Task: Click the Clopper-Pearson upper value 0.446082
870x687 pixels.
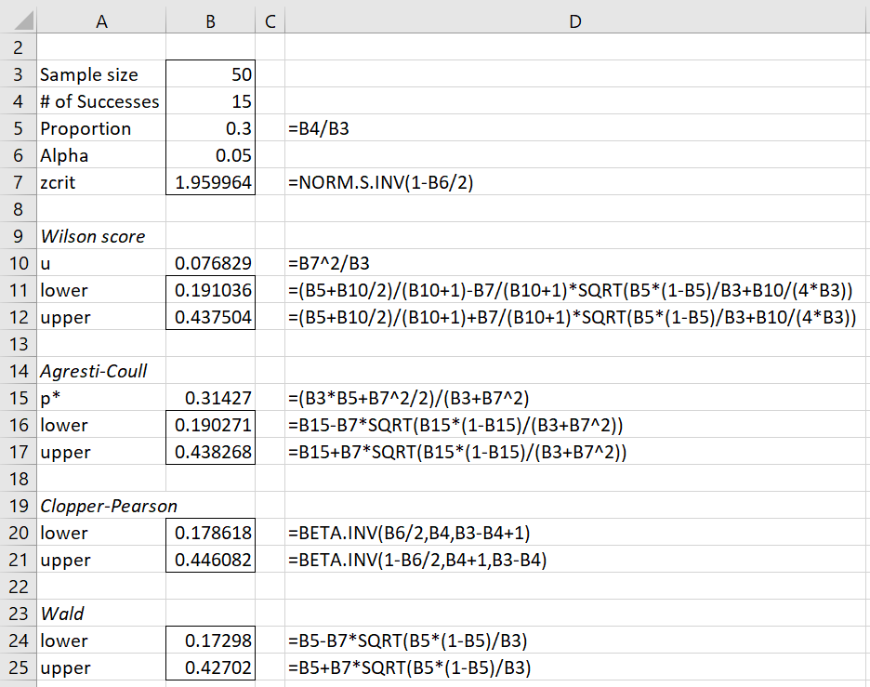Action: point(210,560)
